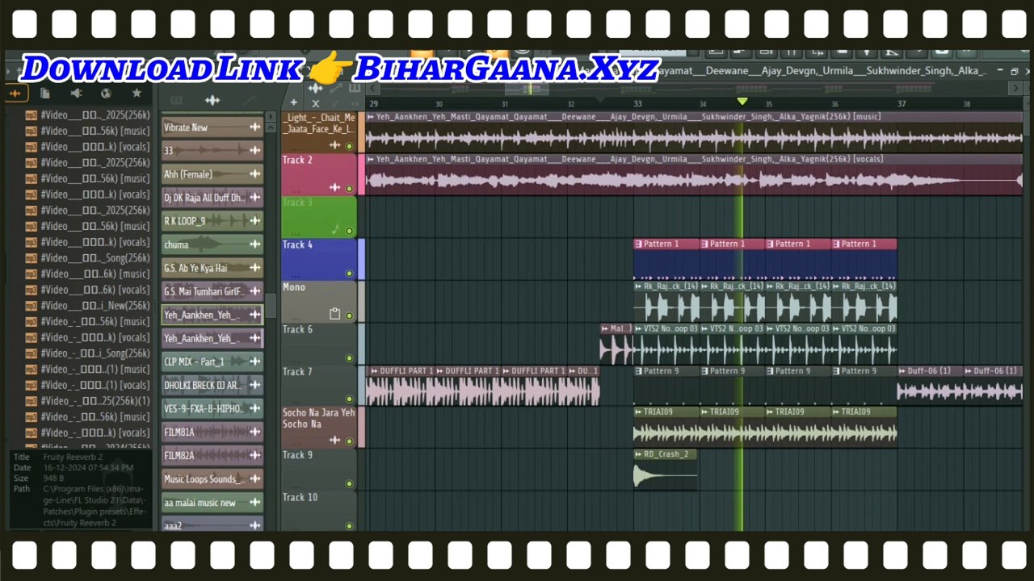Select Dj DK Raja All Duff picker item

pyautogui.click(x=212, y=198)
